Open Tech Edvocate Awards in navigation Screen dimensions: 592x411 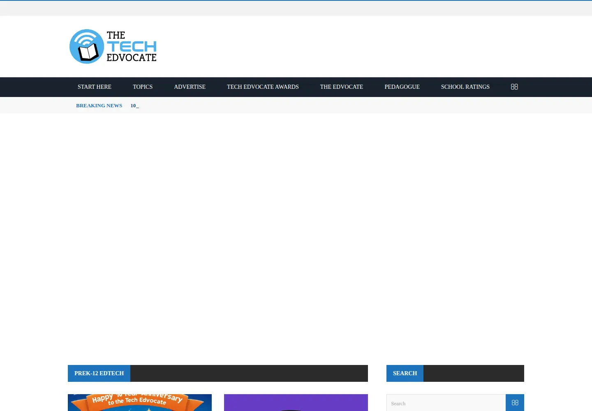click(263, 87)
